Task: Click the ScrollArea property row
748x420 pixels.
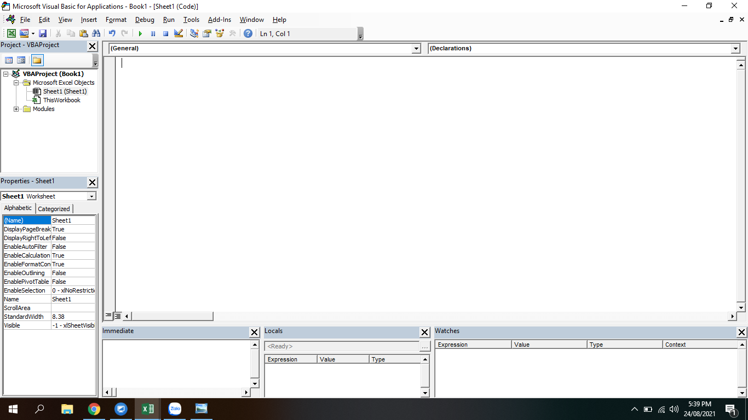Action: (49, 308)
